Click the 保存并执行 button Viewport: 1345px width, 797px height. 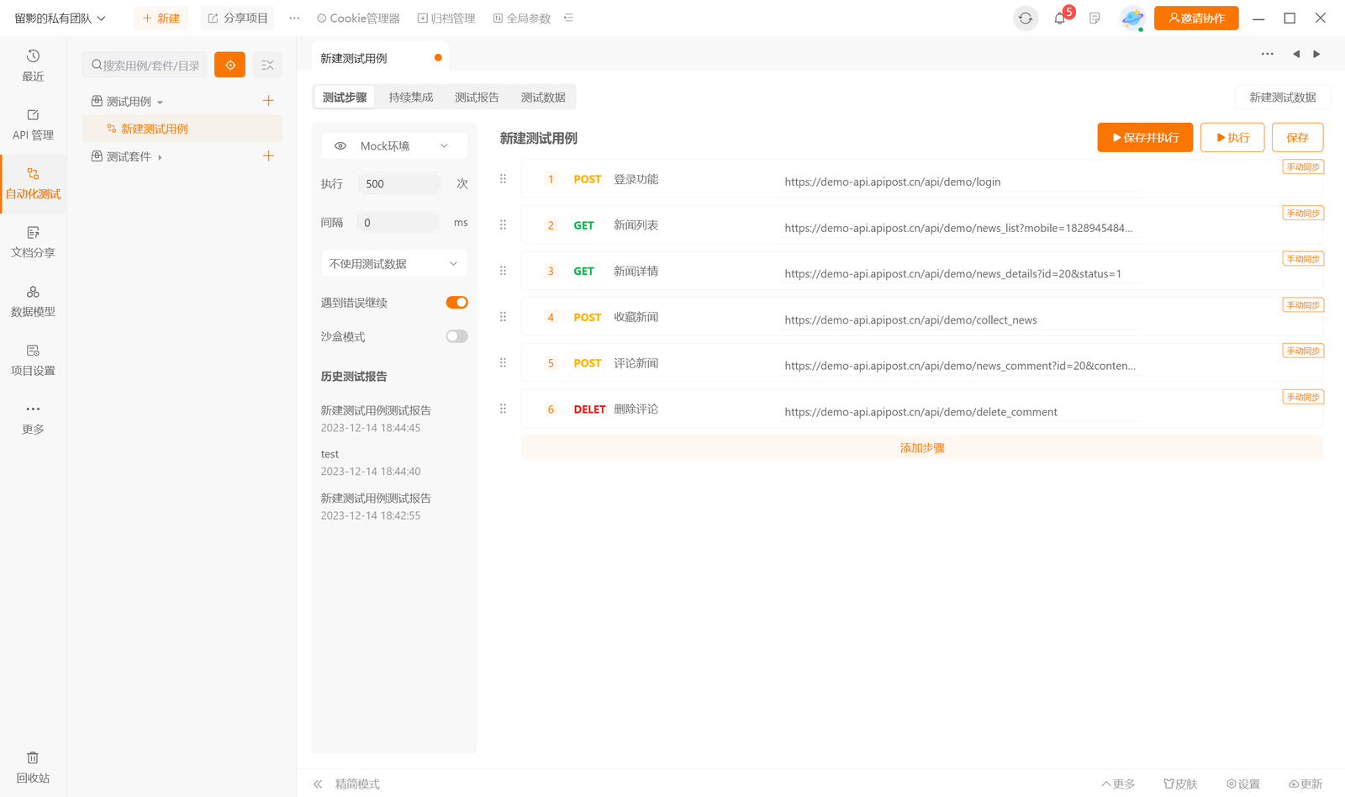1144,137
